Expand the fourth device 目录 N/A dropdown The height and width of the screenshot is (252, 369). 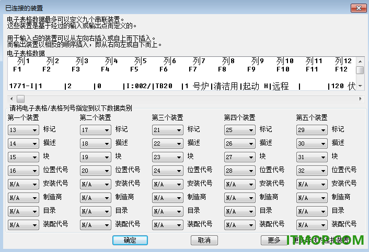pyautogui.click(x=240, y=211)
